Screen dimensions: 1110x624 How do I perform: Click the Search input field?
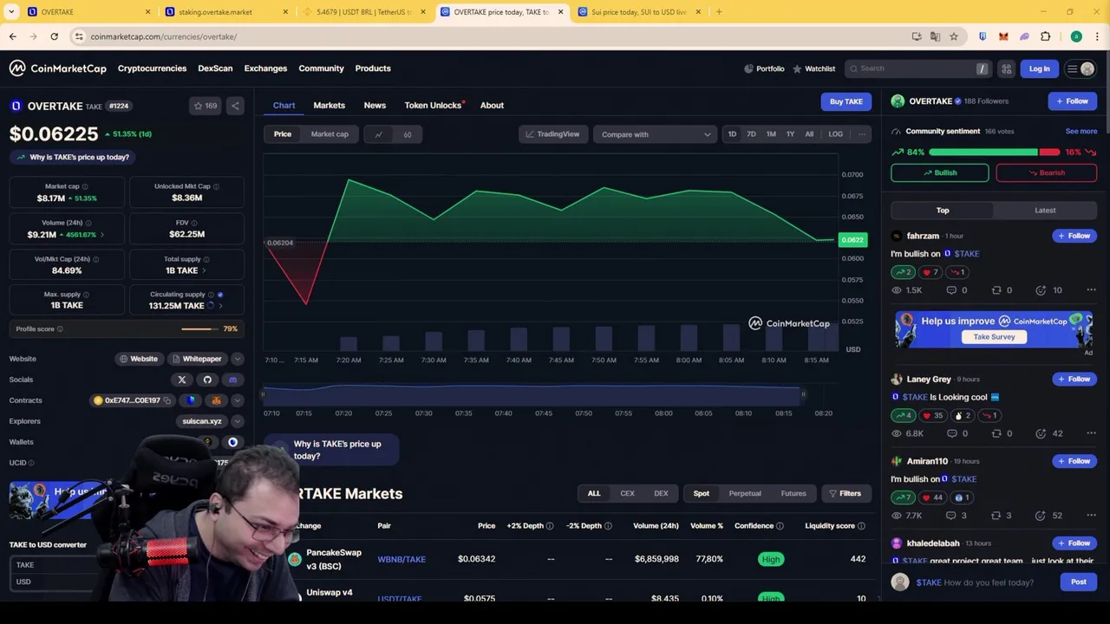point(917,68)
